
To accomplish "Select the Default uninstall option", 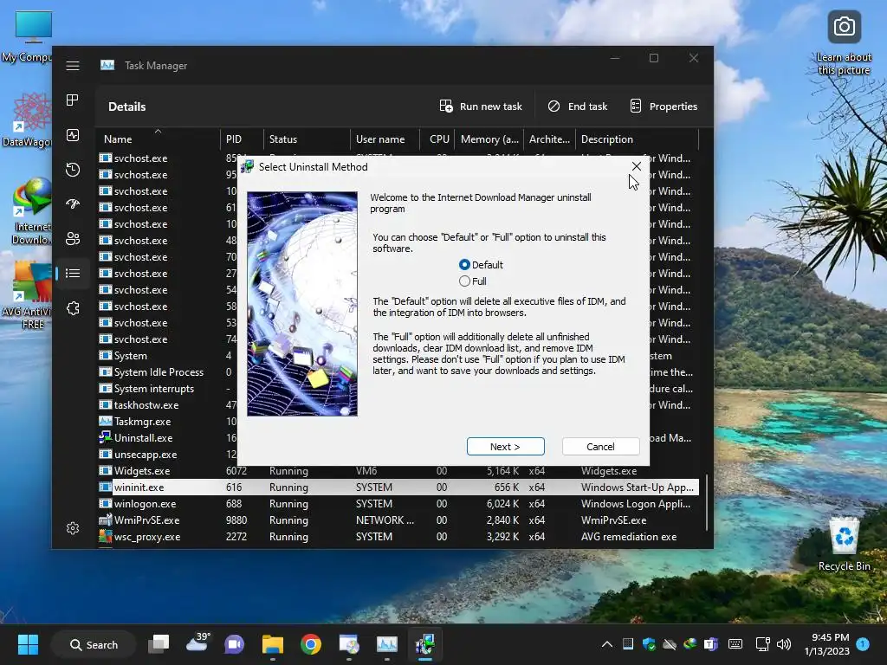I will 481,265.
